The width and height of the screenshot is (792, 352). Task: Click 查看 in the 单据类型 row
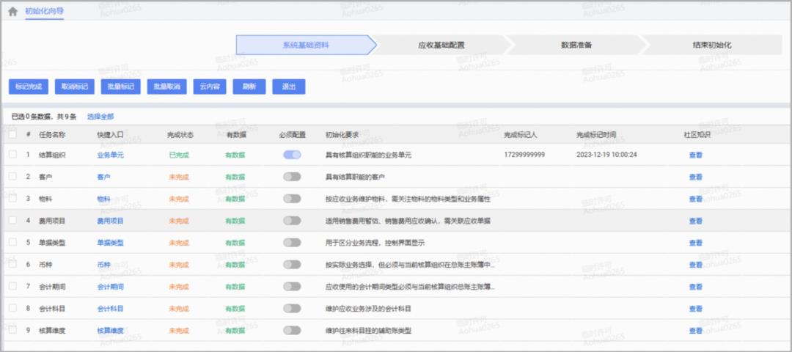(695, 243)
